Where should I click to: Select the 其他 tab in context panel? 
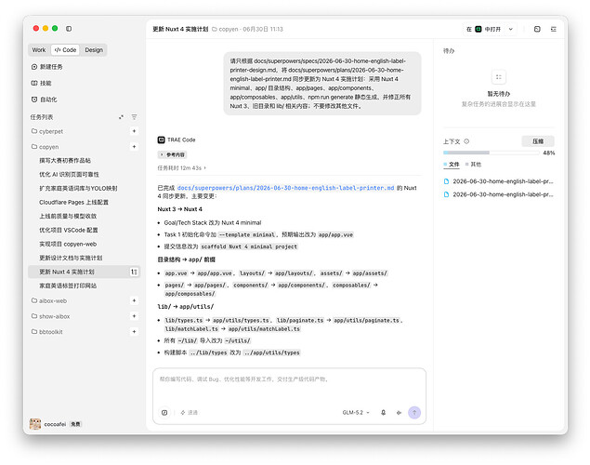[473, 165]
